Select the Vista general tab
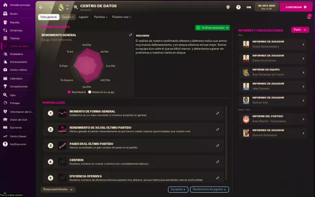This screenshot has width=315, height=197. coord(49,17)
